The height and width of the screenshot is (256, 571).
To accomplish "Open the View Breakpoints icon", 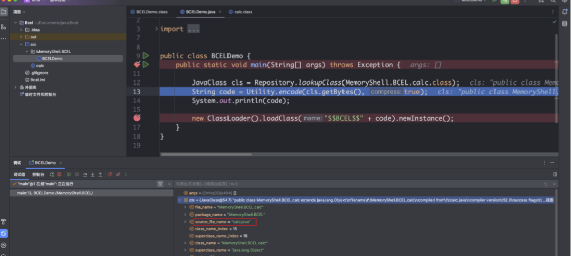I will (x=110, y=174).
